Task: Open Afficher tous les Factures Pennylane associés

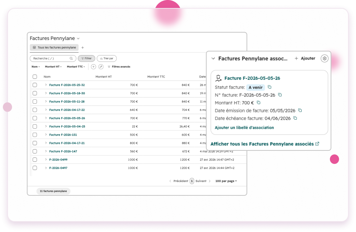Action: (265, 144)
